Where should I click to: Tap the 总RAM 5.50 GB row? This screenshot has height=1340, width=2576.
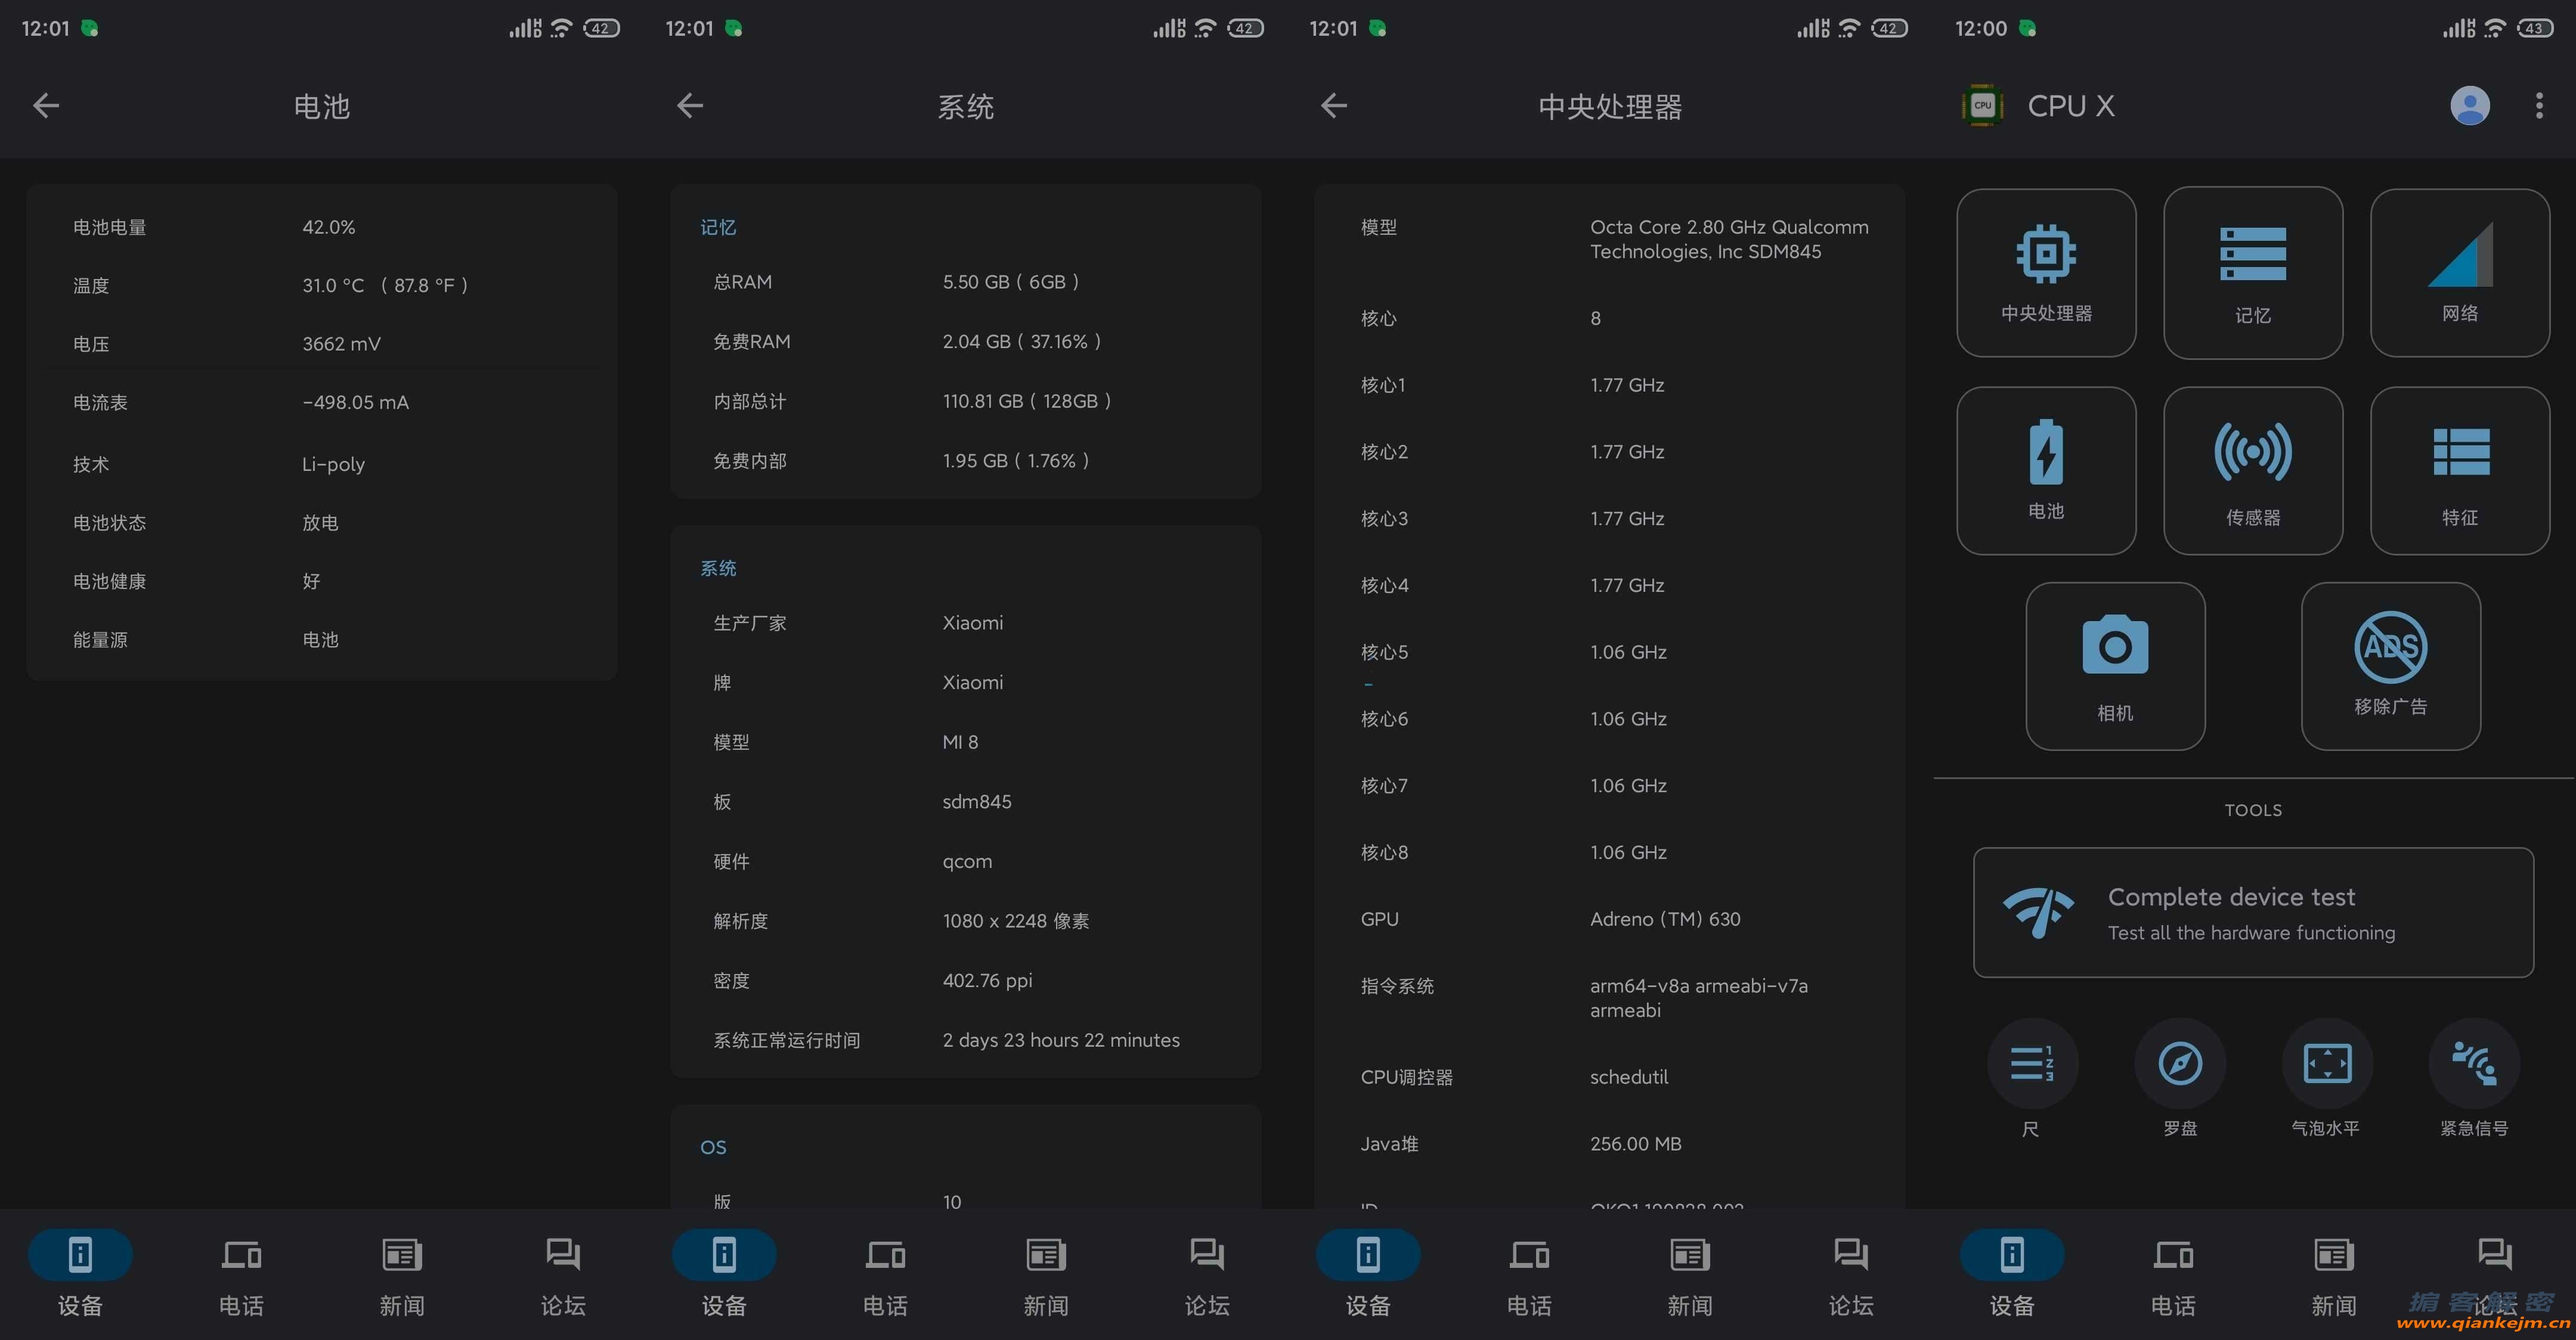965,282
